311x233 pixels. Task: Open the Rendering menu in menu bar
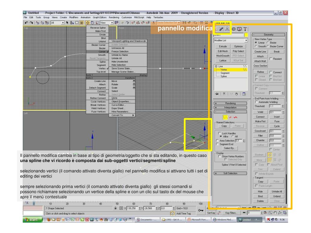tap(114, 17)
